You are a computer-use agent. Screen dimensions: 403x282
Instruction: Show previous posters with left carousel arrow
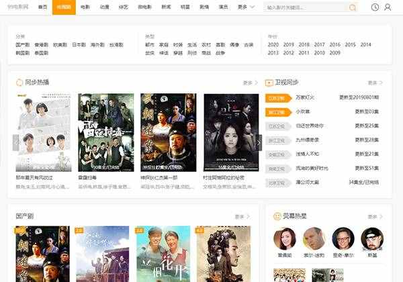(x=16, y=143)
